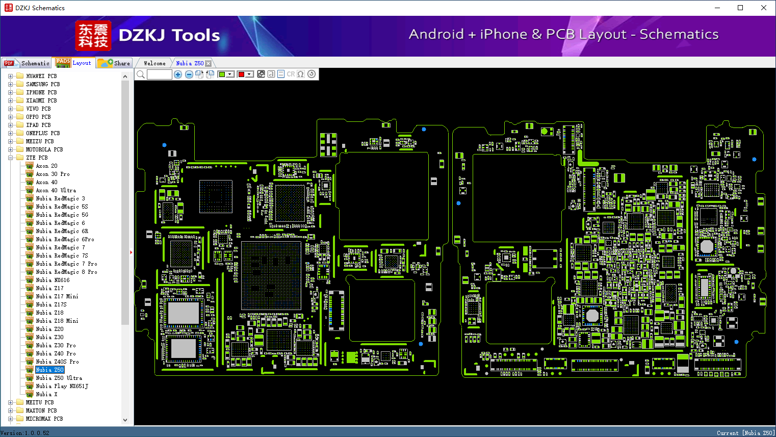Click the board icon next to Nubia Z20
Screen dimensions: 776x437
(x=30, y=329)
